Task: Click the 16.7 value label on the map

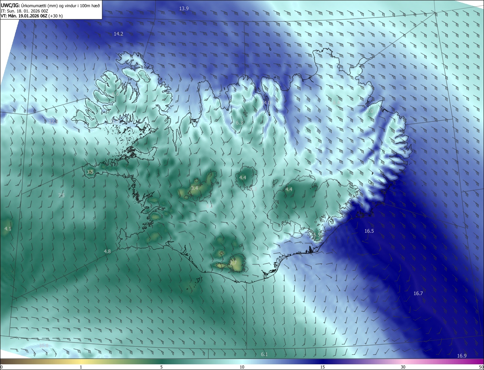Action: click(418, 293)
